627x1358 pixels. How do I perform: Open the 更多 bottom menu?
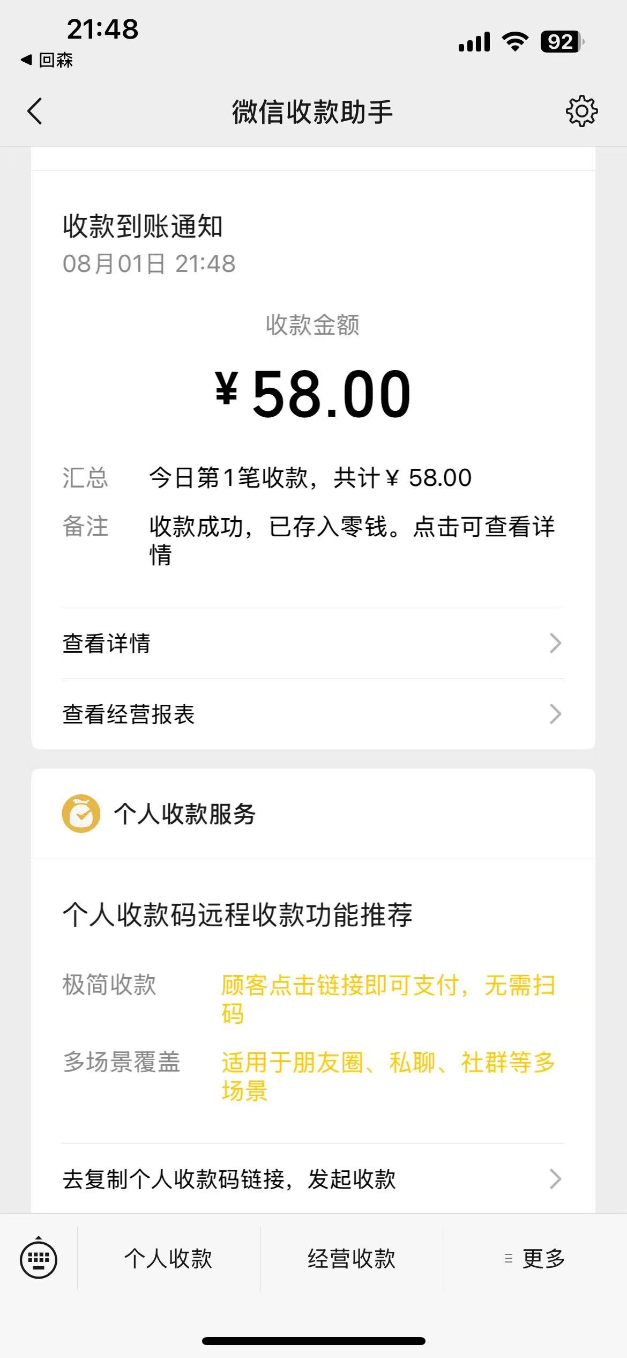click(536, 1258)
